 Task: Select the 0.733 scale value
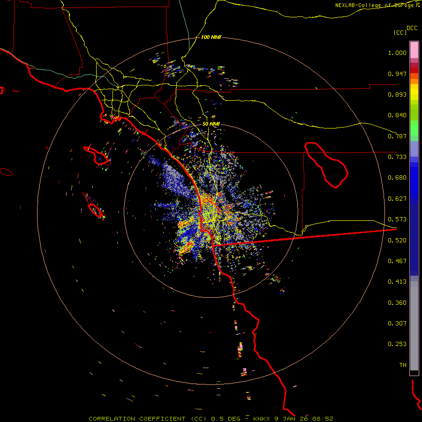(x=397, y=157)
